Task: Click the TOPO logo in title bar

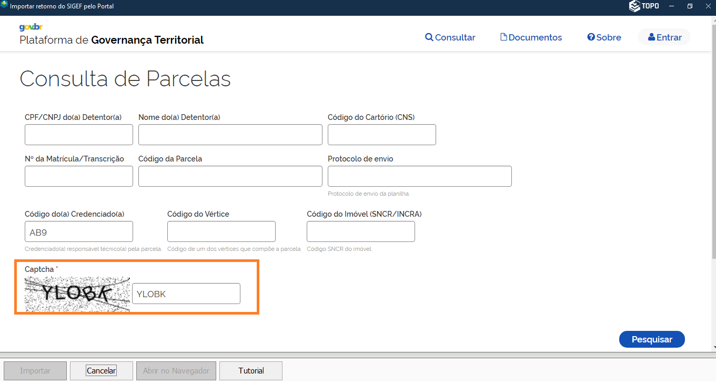Action: click(643, 6)
